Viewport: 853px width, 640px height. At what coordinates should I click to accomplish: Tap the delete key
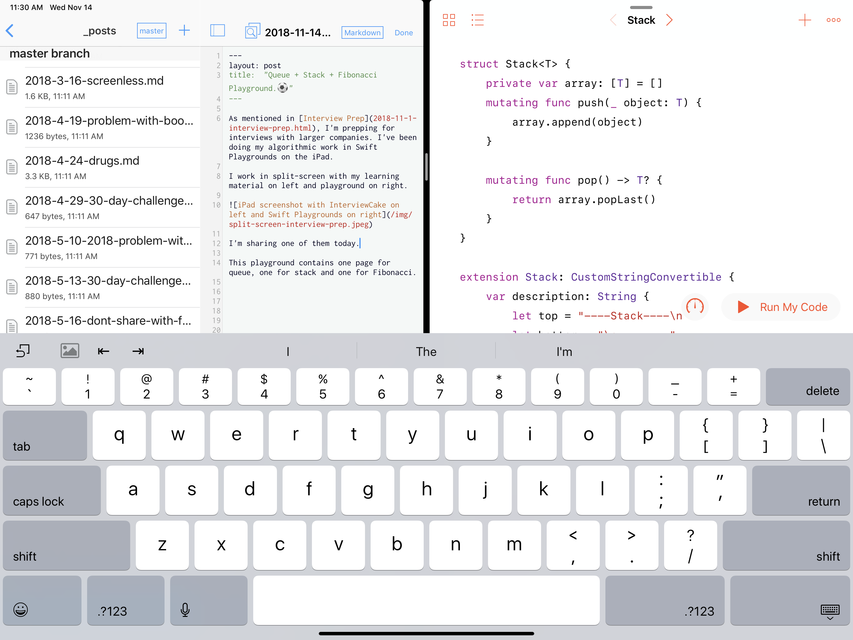click(x=808, y=386)
